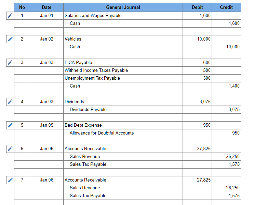Click the 950 debit amount

tap(197, 125)
